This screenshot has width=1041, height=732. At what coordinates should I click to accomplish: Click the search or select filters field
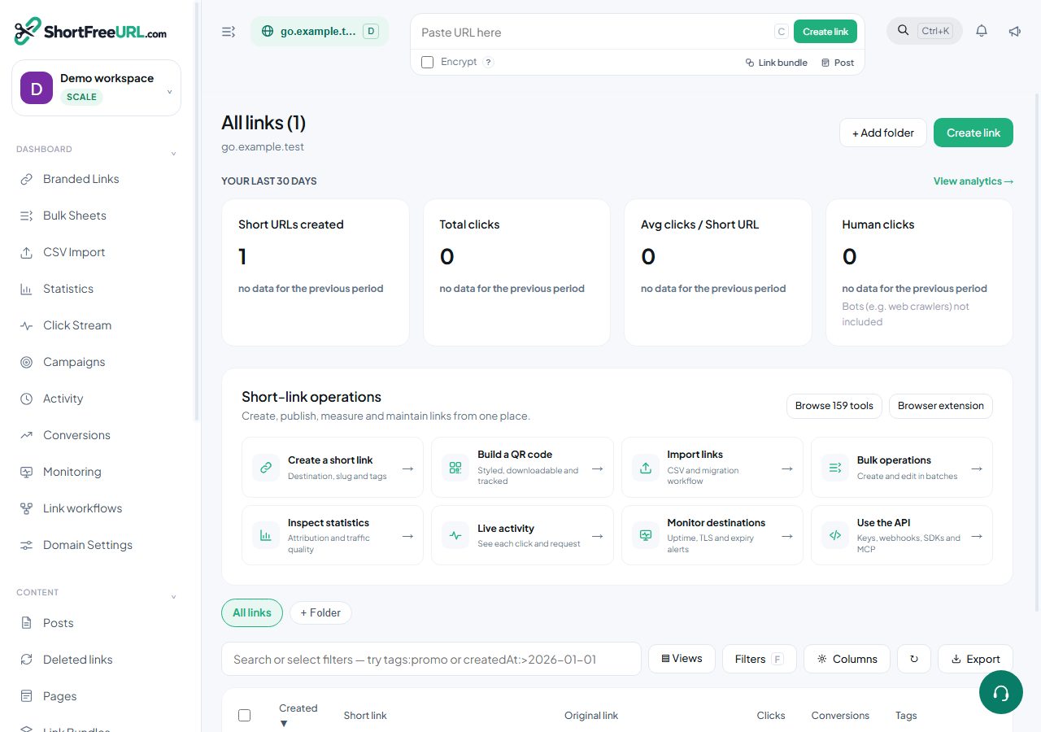click(431, 659)
